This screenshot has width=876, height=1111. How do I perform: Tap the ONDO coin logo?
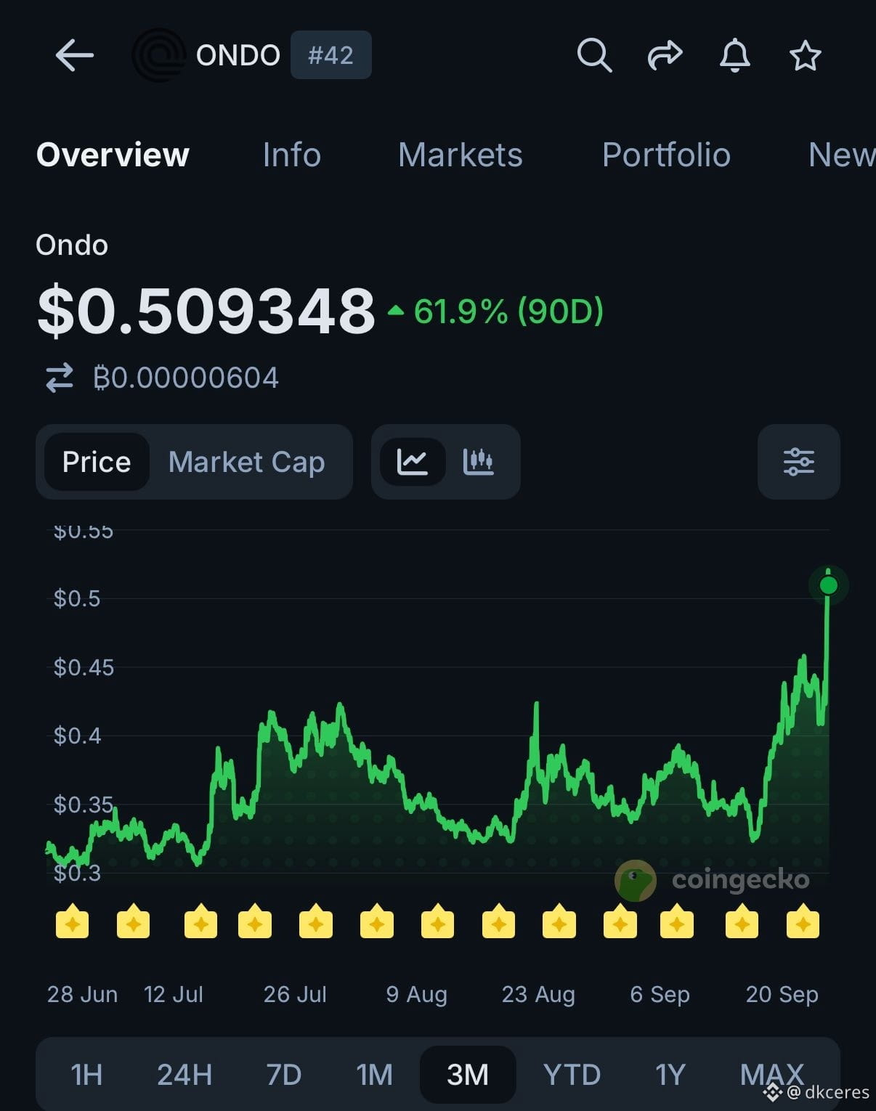pyautogui.click(x=158, y=55)
